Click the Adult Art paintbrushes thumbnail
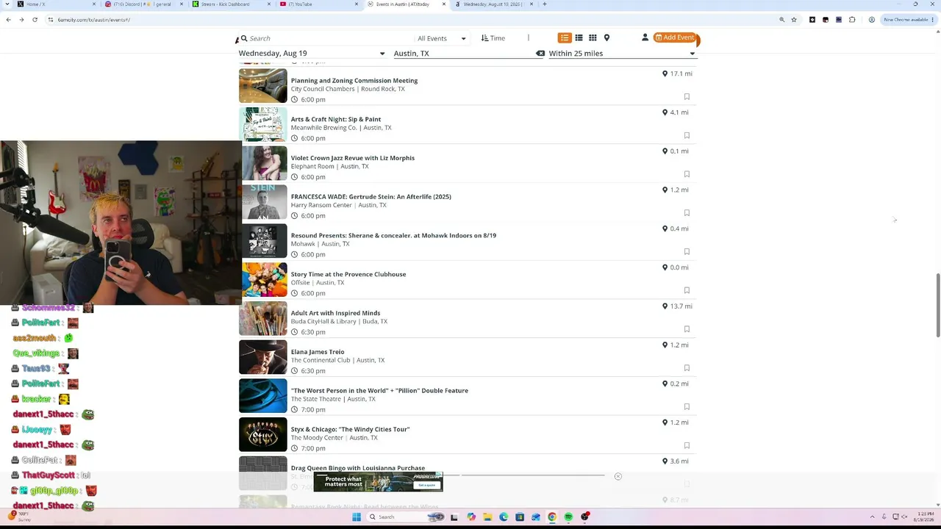 coord(263,318)
